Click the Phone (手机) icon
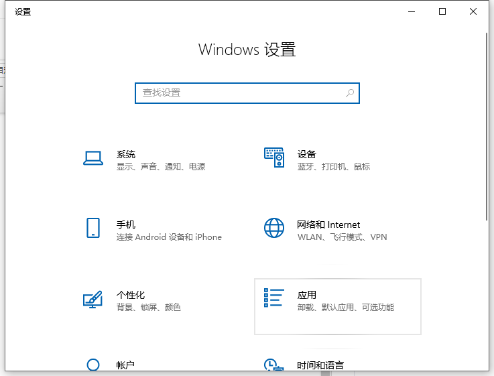The width and height of the screenshot is (494, 376). tap(92, 228)
